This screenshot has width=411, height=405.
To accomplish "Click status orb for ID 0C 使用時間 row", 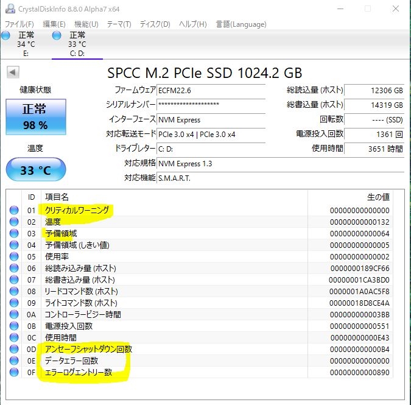I will tap(14, 337).
